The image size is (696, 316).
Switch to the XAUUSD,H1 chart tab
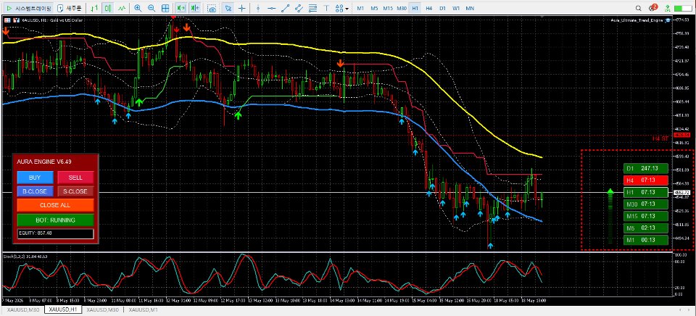coord(63,309)
